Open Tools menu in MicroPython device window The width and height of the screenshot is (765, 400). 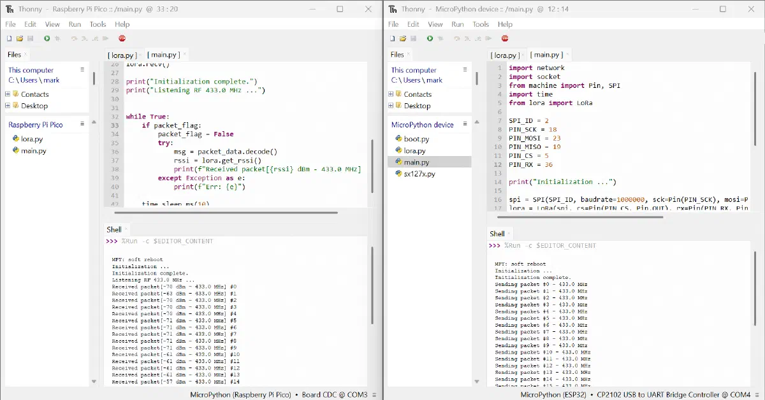pos(481,24)
